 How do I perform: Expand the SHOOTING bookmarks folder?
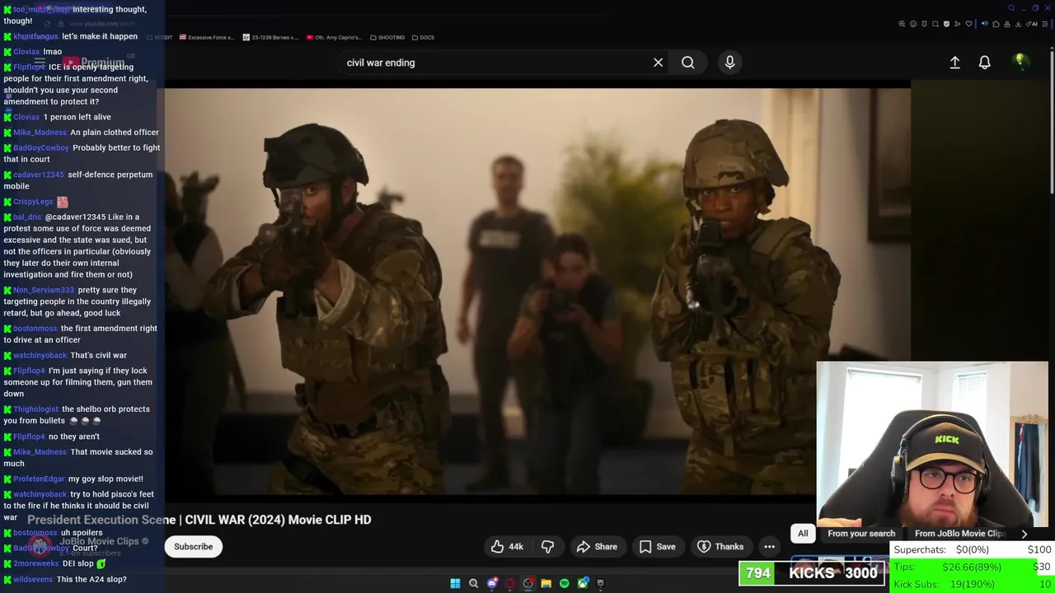coord(387,37)
